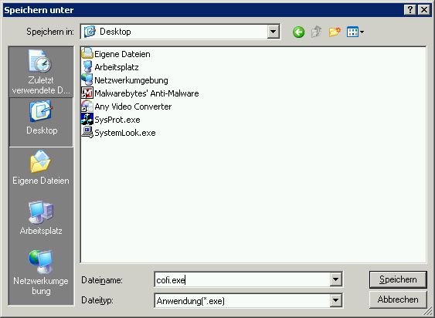This screenshot has height=318, width=435.
Task: Open the Views menu icon
Action: click(355, 32)
